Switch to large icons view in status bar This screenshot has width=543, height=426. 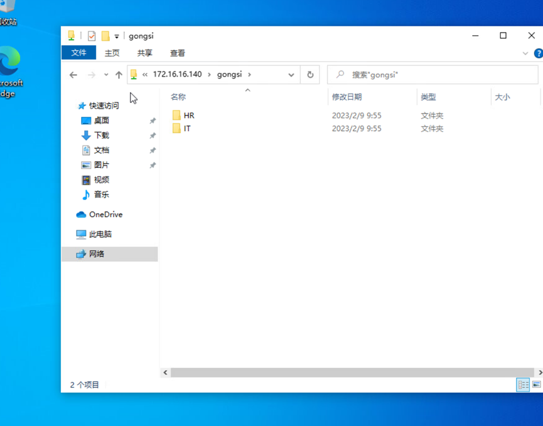coord(537,385)
